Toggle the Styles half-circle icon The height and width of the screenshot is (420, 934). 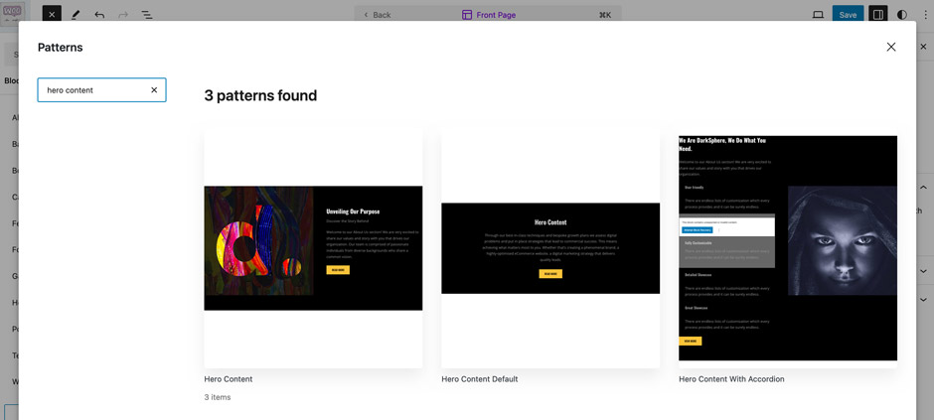902,15
